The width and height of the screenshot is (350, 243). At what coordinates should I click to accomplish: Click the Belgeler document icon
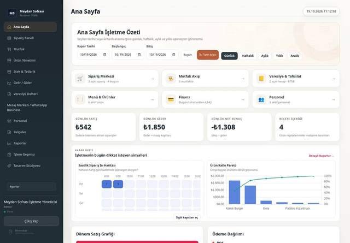[x=9, y=132]
